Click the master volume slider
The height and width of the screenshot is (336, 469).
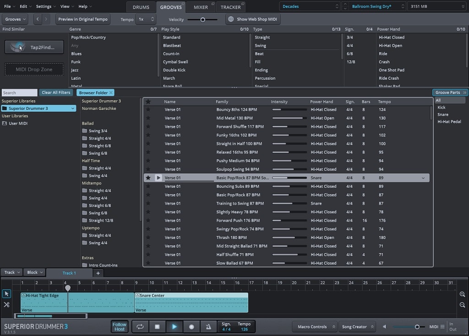tap(409, 327)
